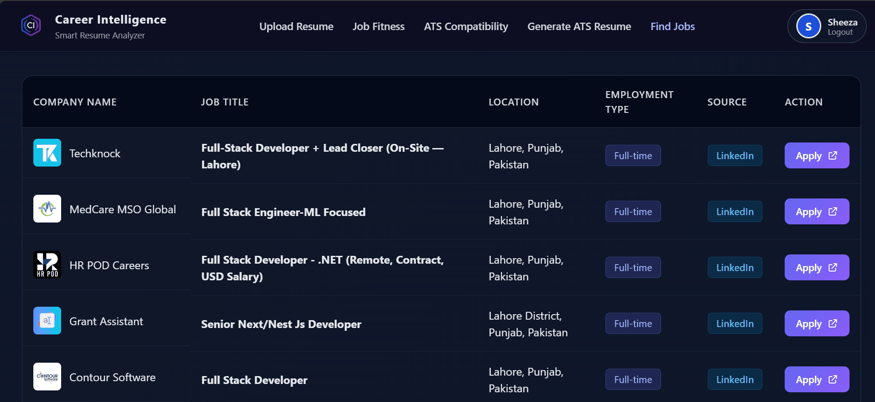Click the SOURCE column header
This screenshot has height=402, width=875.
tap(727, 102)
